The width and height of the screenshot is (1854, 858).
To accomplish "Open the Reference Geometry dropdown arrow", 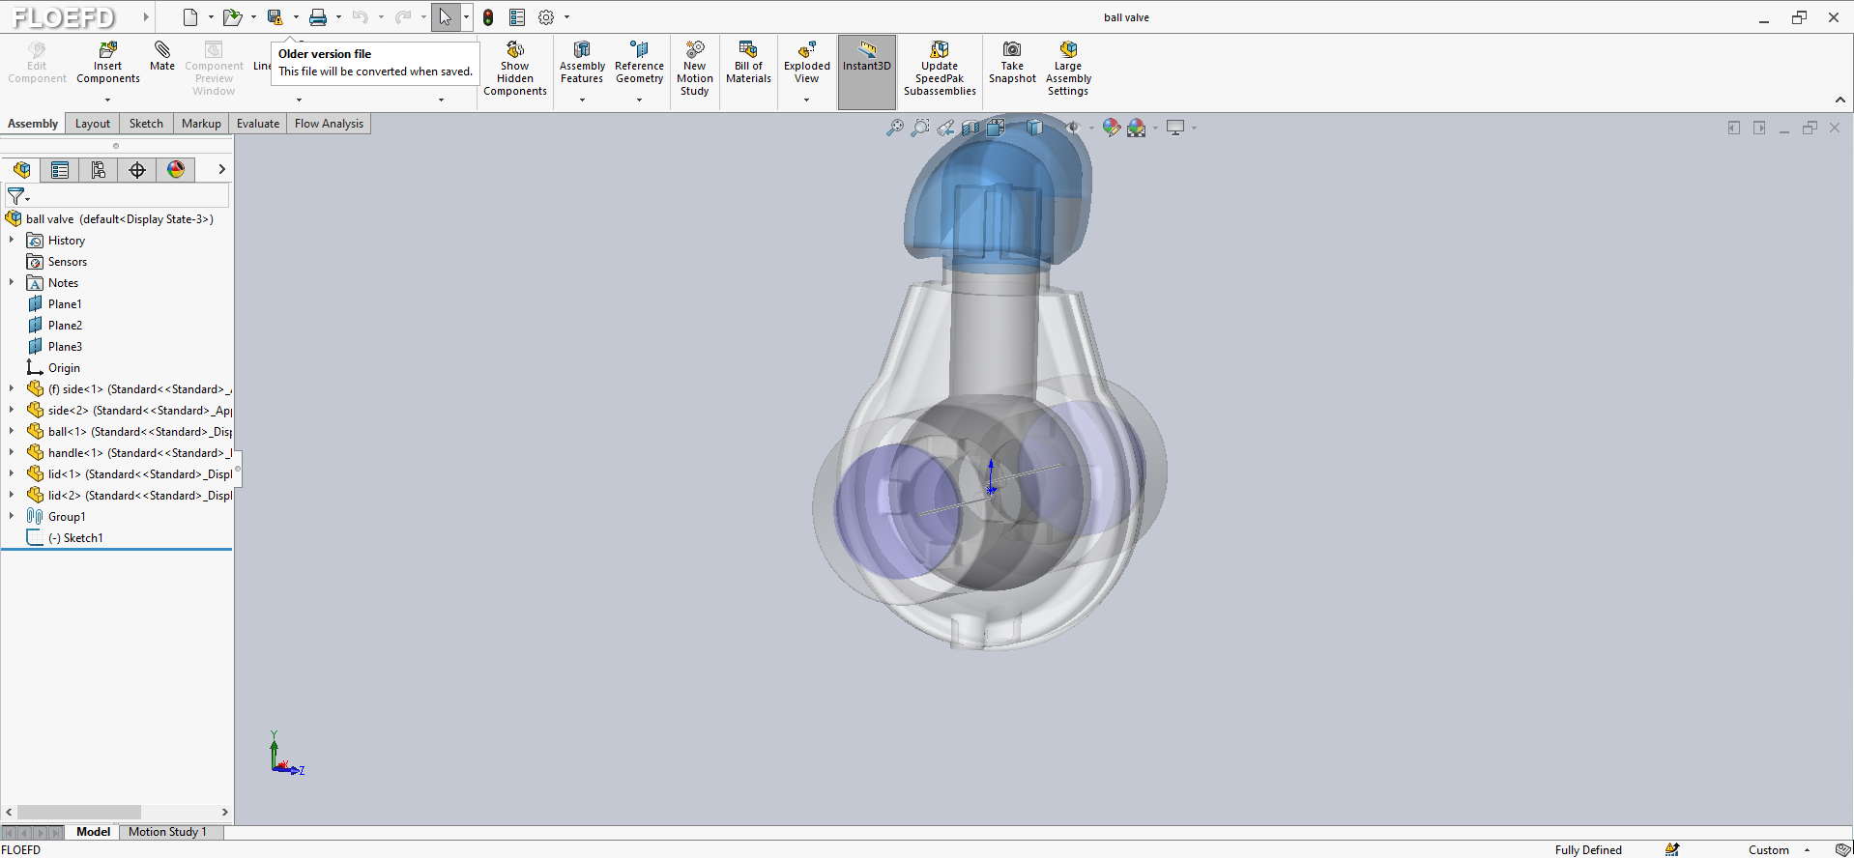I will click(x=639, y=100).
